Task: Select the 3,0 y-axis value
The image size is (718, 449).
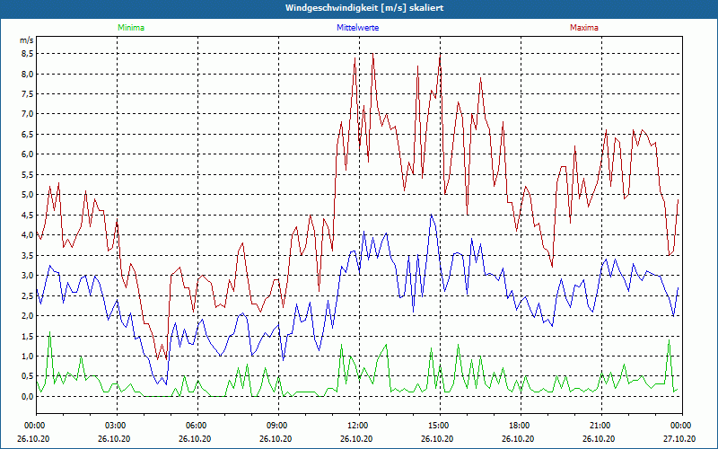Action: click(x=26, y=276)
